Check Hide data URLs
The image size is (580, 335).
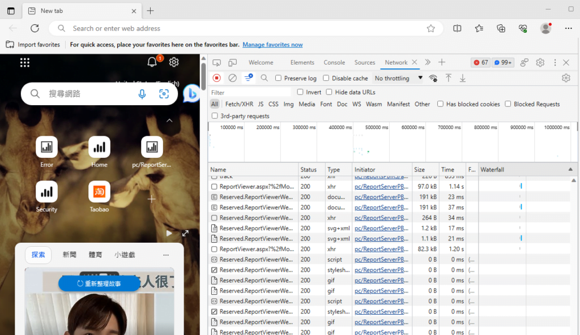(329, 92)
